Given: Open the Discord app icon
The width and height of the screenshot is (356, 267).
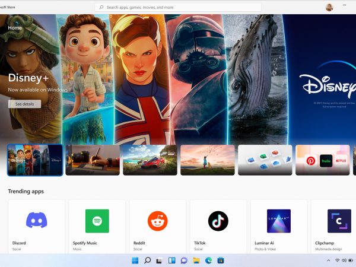Looking at the screenshot, I should coord(37,221).
